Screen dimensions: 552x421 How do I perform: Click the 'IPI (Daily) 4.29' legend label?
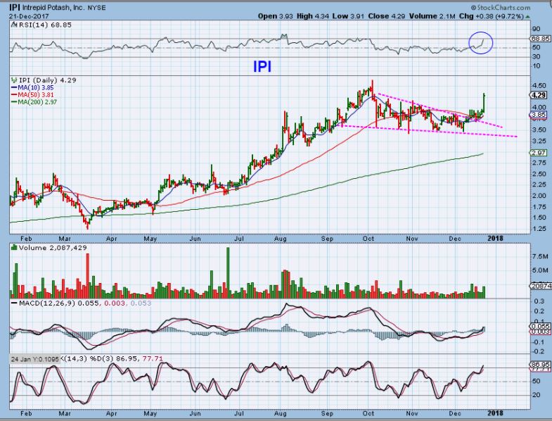pos(48,80)
